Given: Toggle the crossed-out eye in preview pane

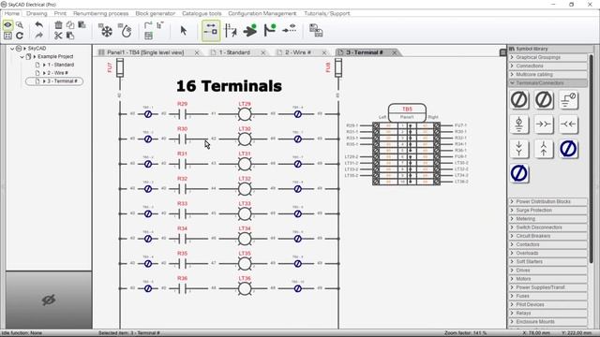Looking at the screenshot, I should click(x=49, y=300).
